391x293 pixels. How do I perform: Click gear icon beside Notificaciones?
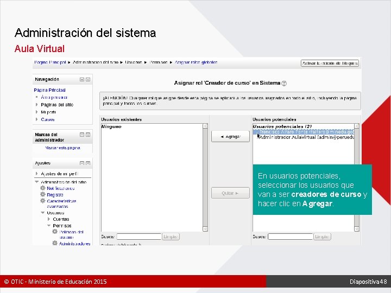click(x=43, y=188)
